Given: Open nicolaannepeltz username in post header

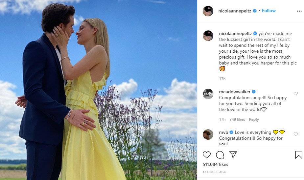Looking at the screenshot, I should click(235, 11).
